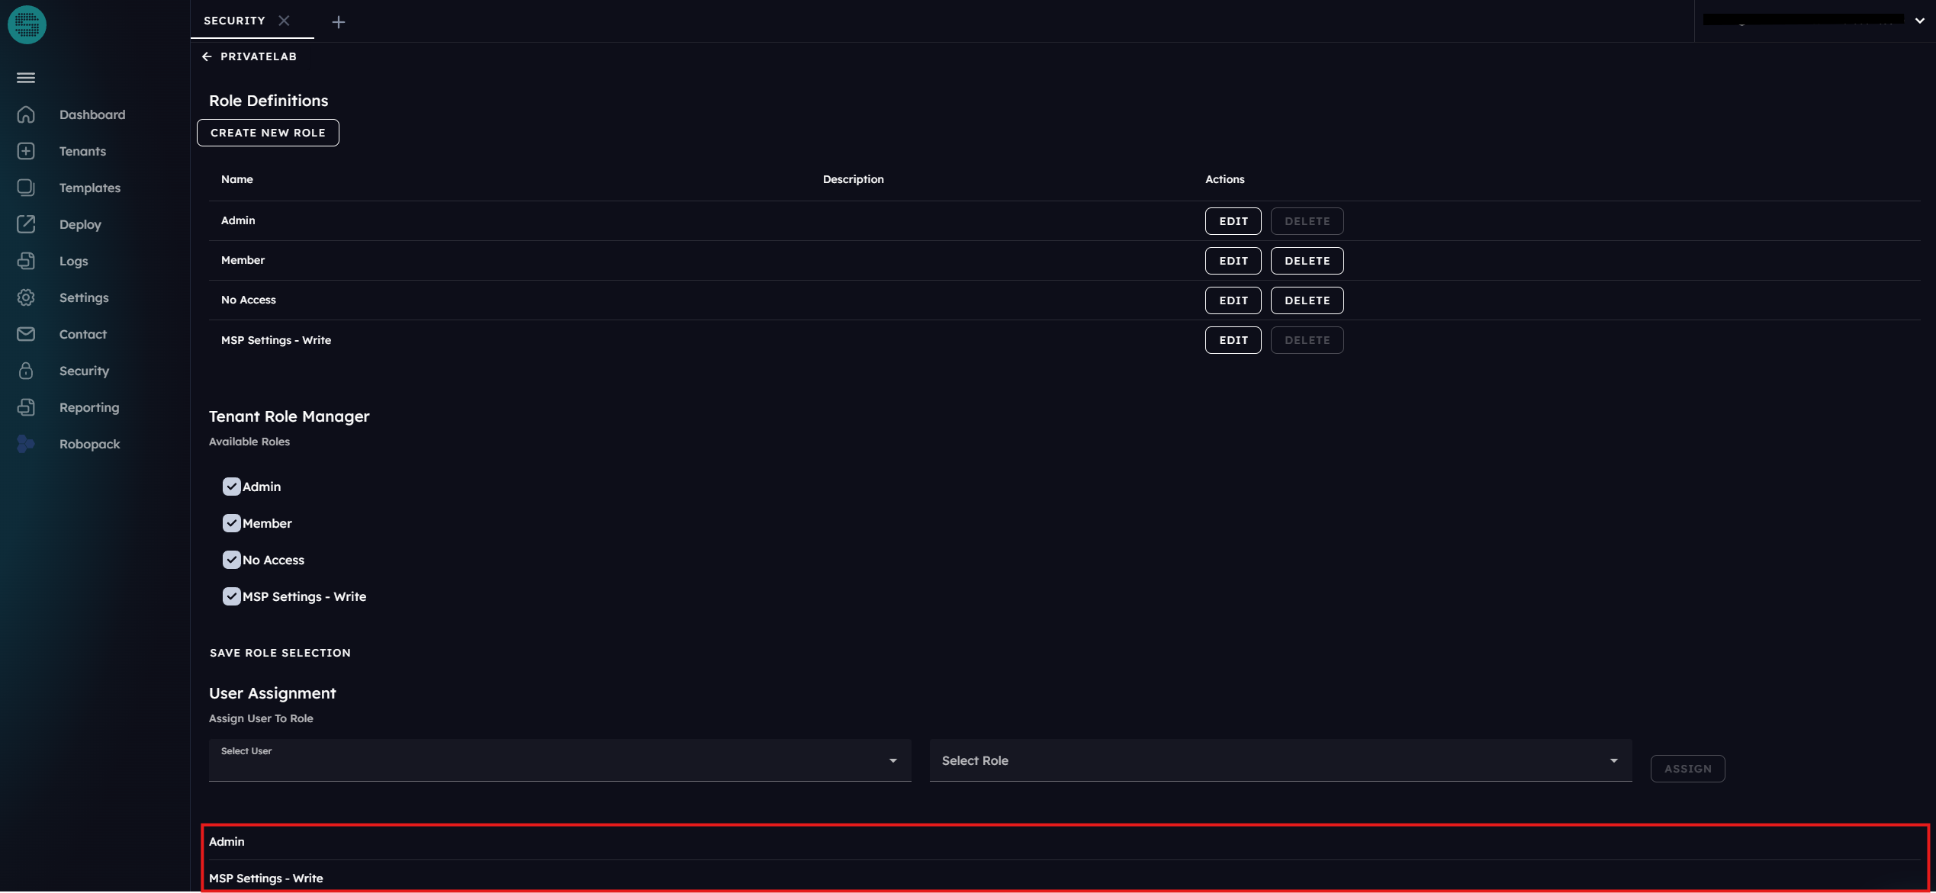Screen dimensions: 1936x893
Task: Click the CREATE NEW ROLE button
Action: tap(268, 133)
